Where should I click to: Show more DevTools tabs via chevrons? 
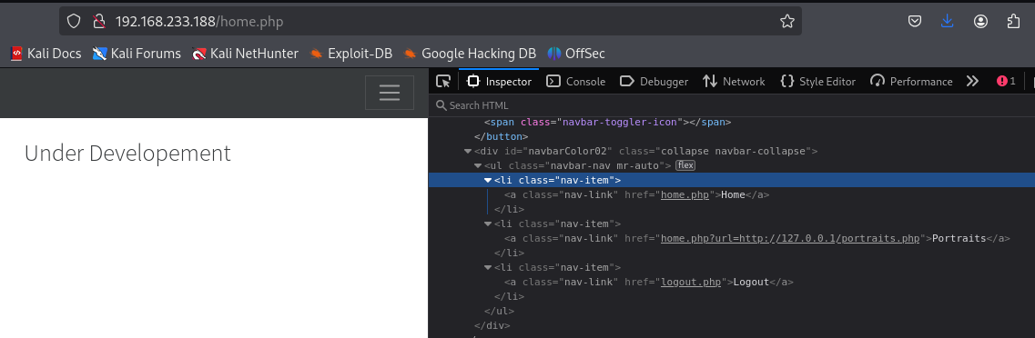(971, 81)
